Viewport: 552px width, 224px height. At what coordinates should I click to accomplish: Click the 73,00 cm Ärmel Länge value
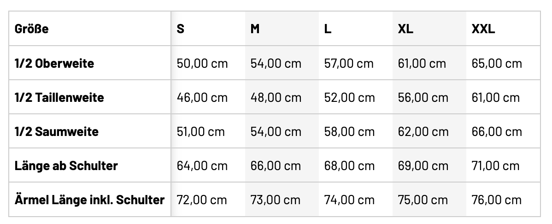pos(276,200)
